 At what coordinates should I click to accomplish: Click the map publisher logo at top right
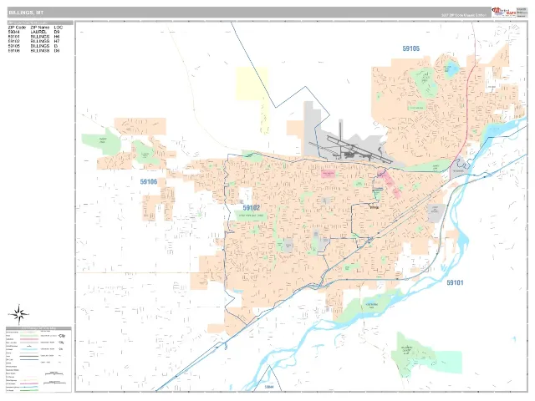(x=504, y=12)
